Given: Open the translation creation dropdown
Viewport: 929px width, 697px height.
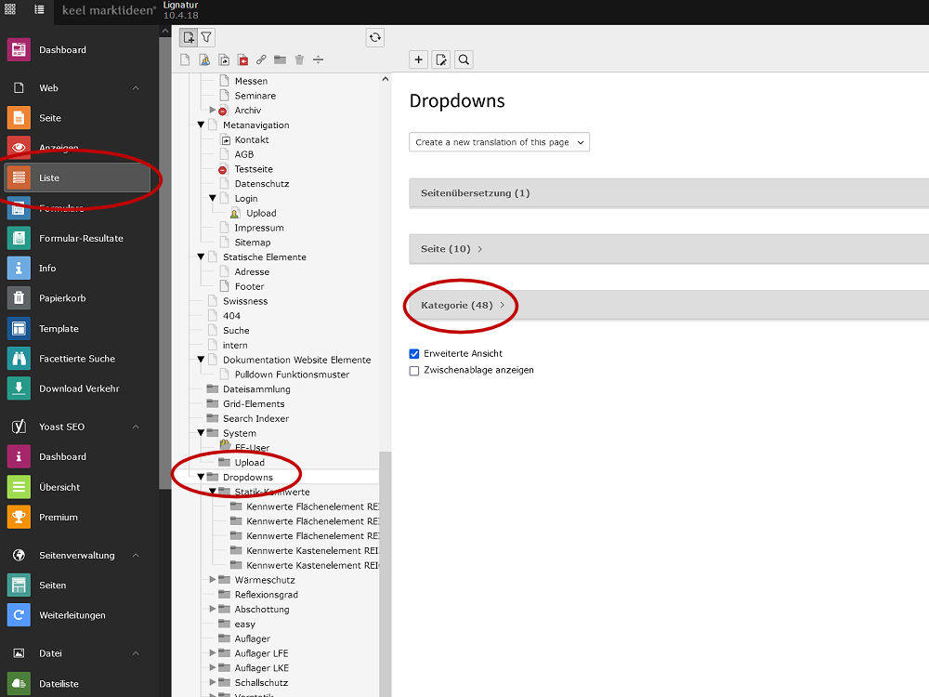Looking at the screenshot, I should click(x=500, y=142).
